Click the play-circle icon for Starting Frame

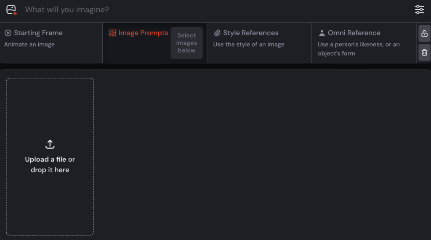tap(8, 33)
